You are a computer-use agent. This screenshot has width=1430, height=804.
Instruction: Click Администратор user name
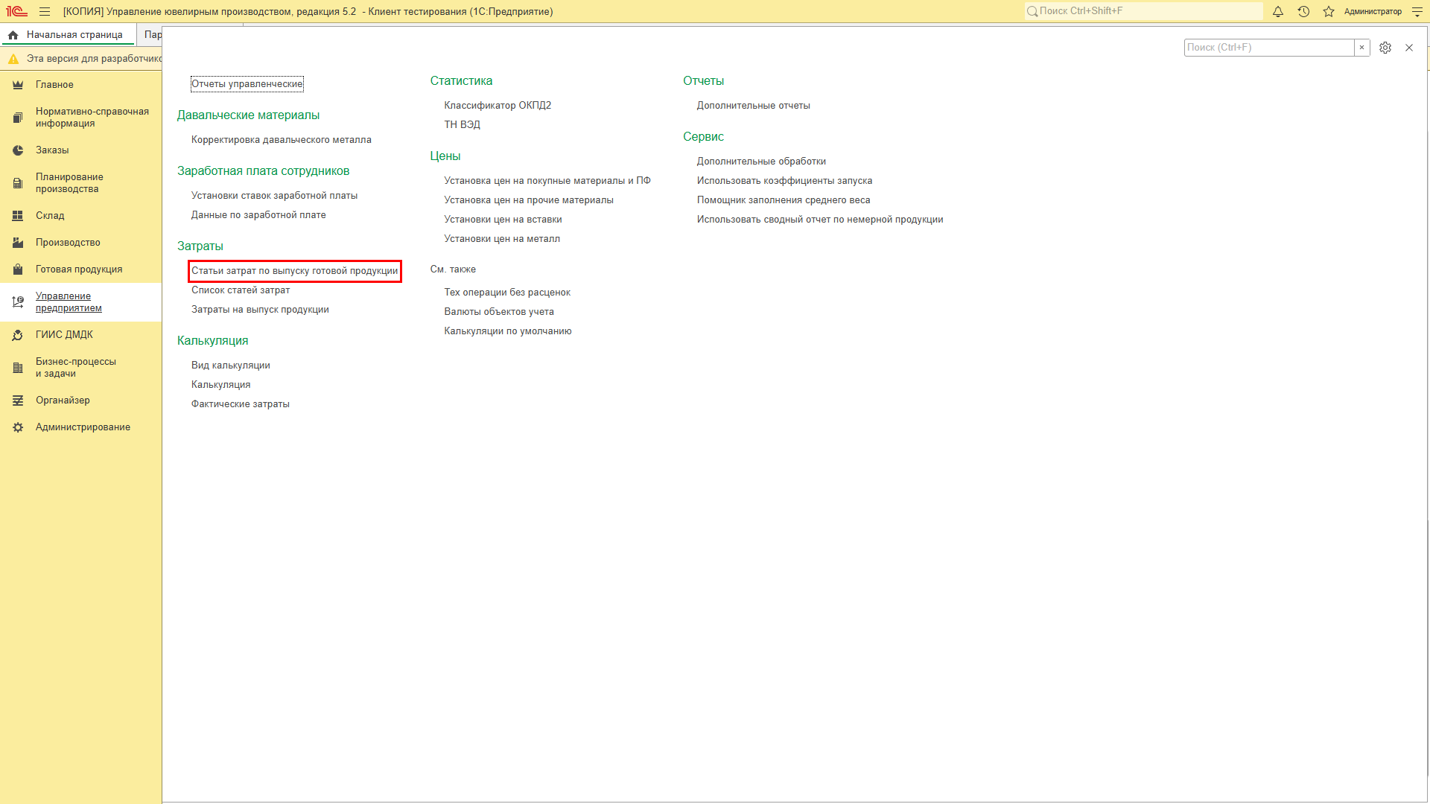tap(1373, 12)
